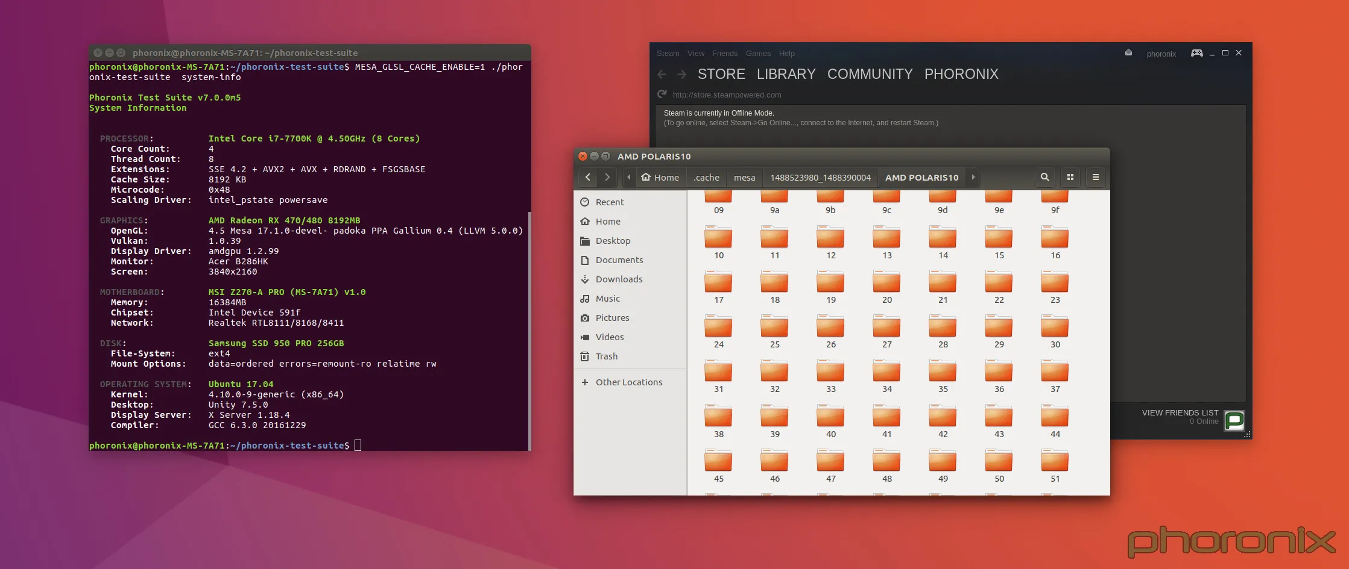
Task: Expand the path bar with the left arrow
Action: tap(629, 177)
